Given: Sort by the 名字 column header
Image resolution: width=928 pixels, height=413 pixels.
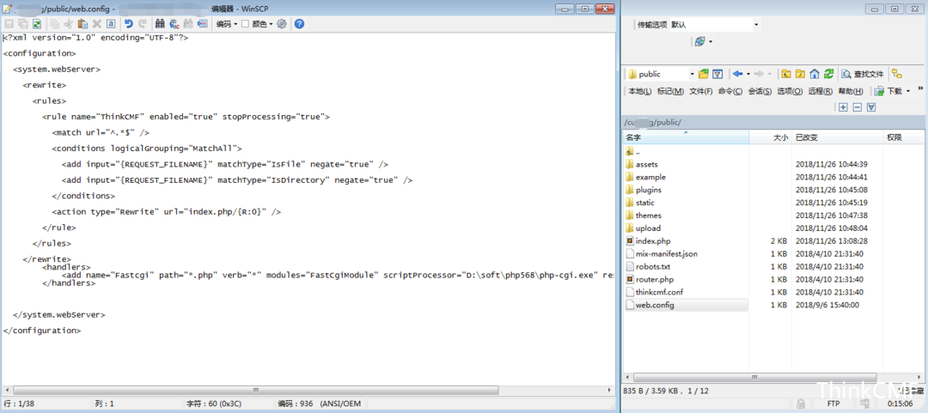Looking at the screenshot, I should [686, 137].
